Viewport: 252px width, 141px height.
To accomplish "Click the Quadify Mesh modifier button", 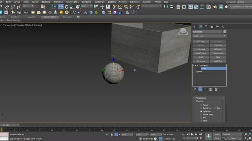I will [201, 53].
